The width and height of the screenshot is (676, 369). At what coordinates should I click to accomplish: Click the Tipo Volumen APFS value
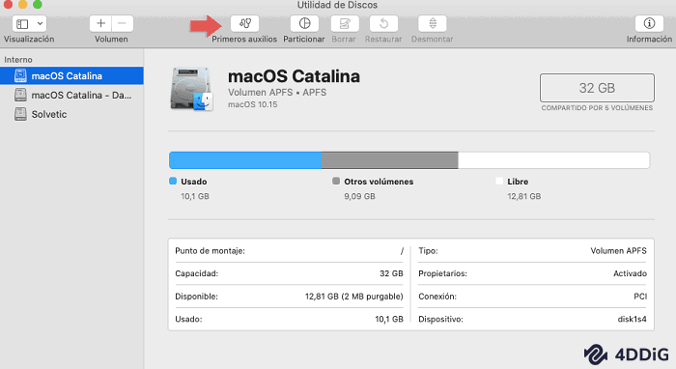tap(618, 251)
